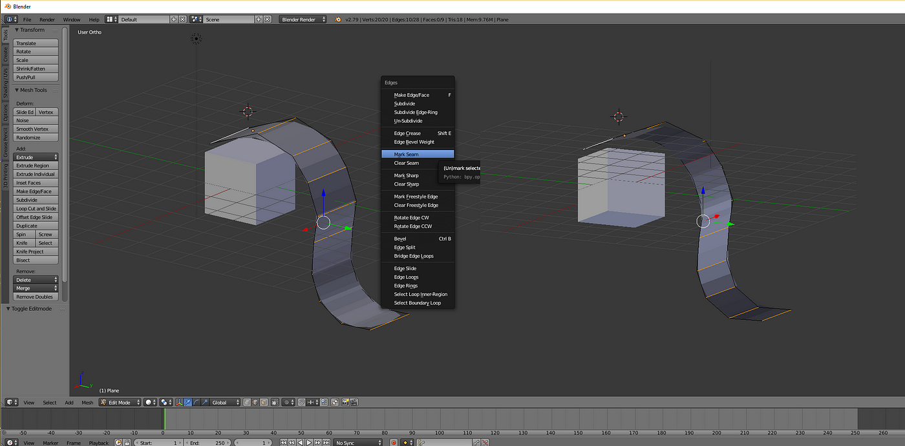The height and width of the screenshot is (446, 905).
Task: Open the scene browser icon
Action: coord(197,19)
